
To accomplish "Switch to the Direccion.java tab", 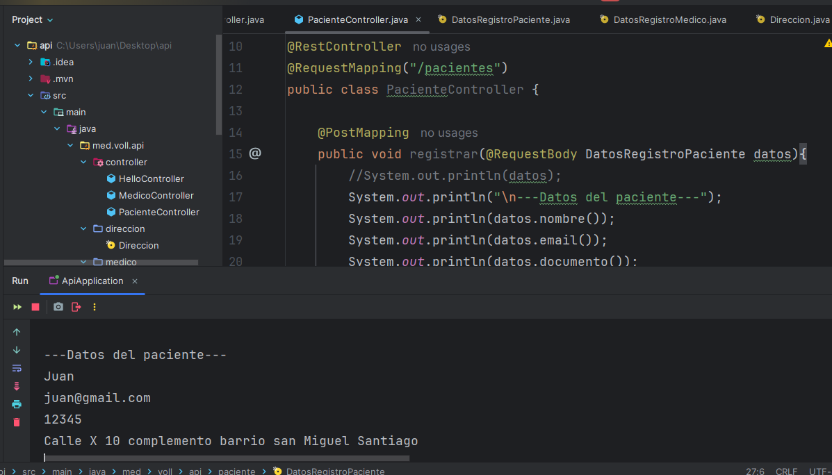I will click(793, 19).
